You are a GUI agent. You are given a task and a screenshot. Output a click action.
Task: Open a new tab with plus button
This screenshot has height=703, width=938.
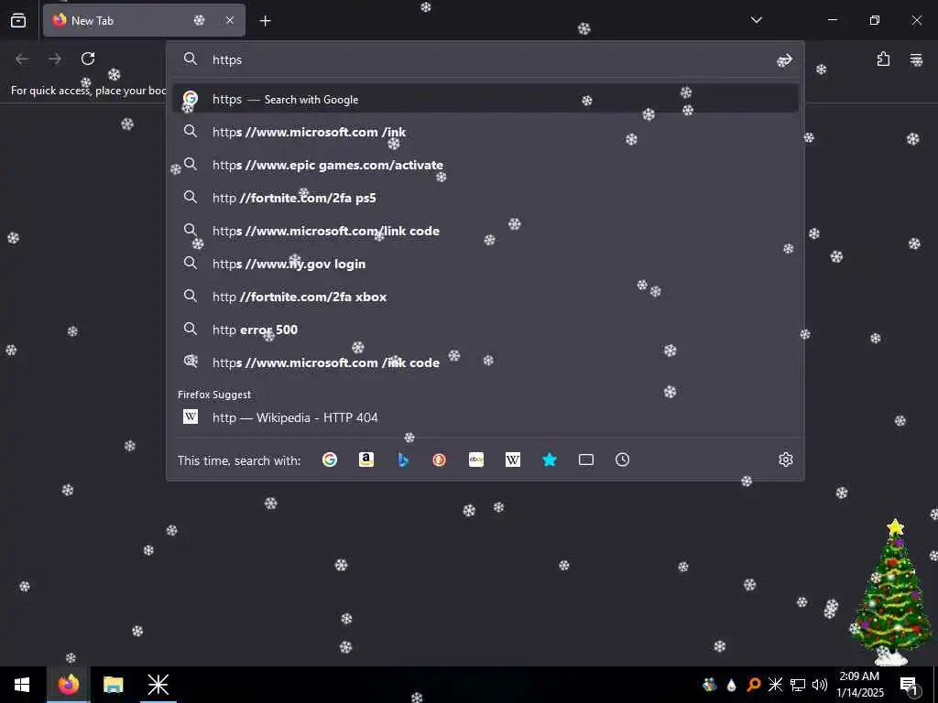coord(265,21)
